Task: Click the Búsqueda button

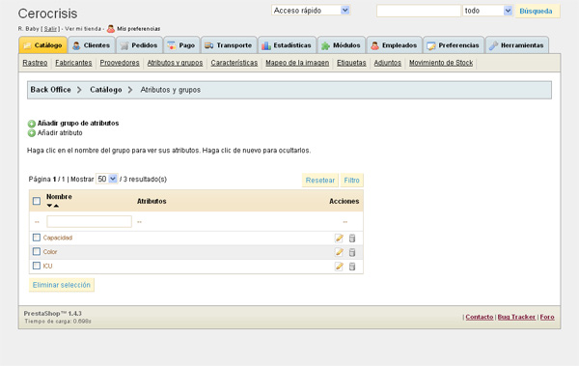Action: click(x=538, y=11)
